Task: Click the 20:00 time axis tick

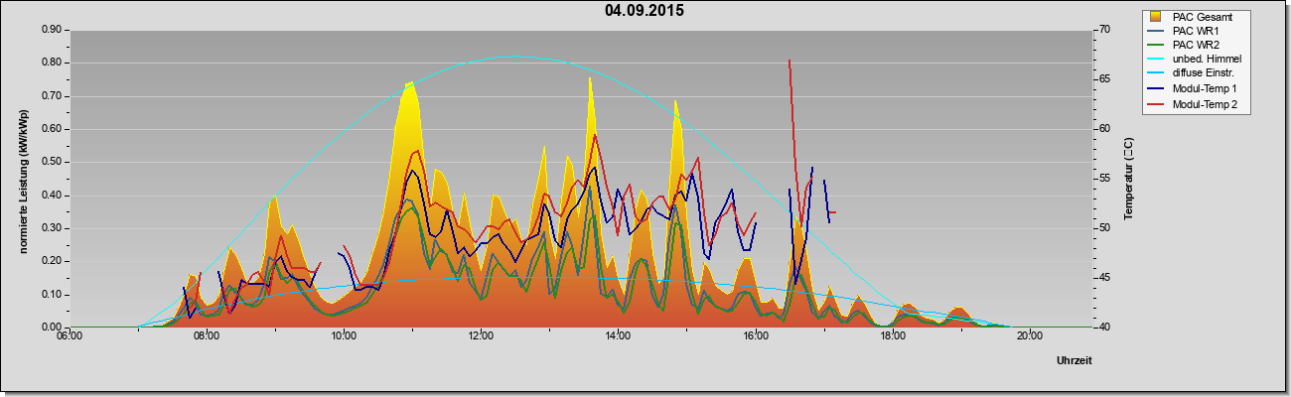Action: (x=1029, y=336)
